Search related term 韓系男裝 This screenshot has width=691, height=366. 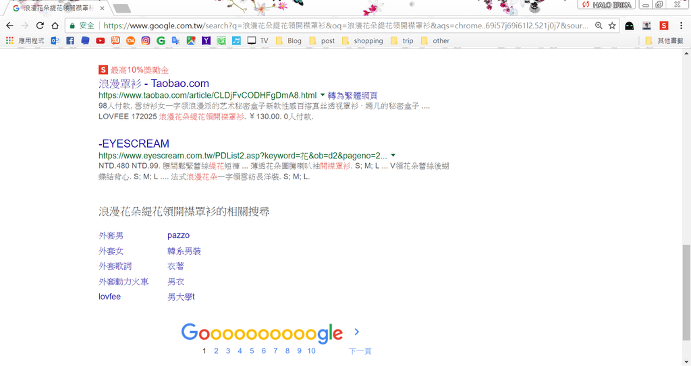point(184,251)
